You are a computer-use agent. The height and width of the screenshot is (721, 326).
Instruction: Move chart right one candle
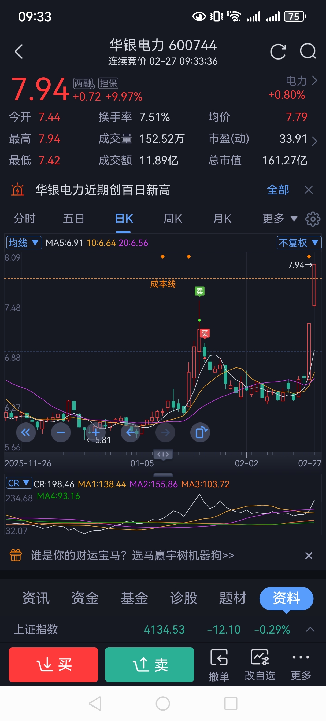[x=165, y=432]
